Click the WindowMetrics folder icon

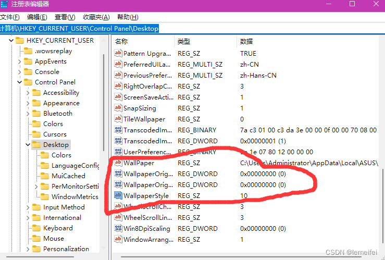pyautogui.click(x=45, y=196)
